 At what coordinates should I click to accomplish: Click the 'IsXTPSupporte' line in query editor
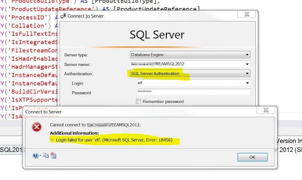click(x=29, y=100)
